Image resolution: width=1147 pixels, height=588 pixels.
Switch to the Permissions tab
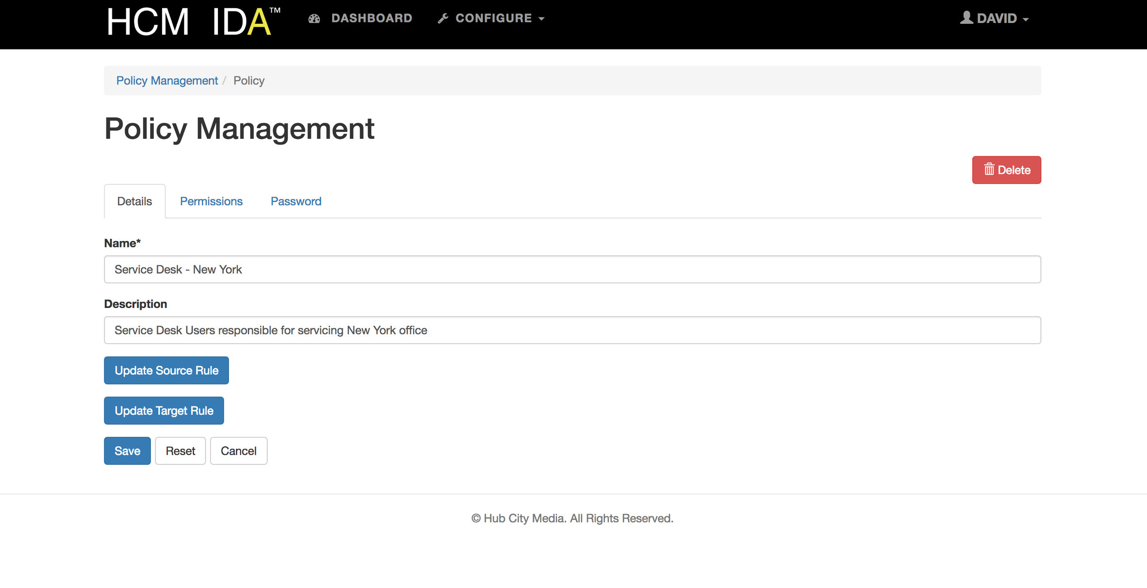coord(211,201)
